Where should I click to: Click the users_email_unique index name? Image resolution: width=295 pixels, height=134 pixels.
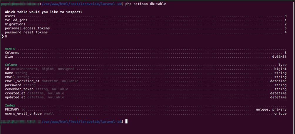pos(23,113)
